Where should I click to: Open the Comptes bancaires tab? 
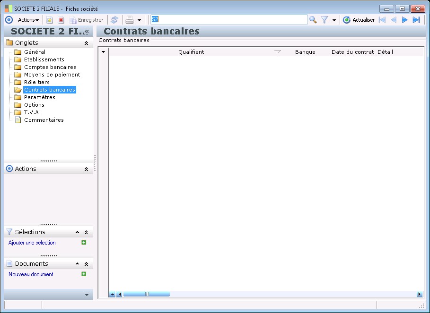pos(50,67)
